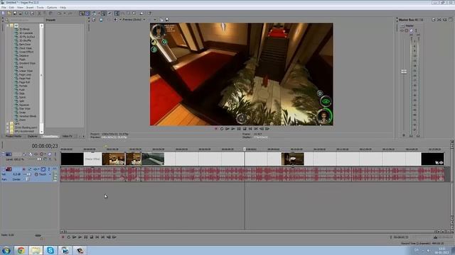Click the Master Bus volume fader
The height and width of the screenshot is (255, 455).
404,72
